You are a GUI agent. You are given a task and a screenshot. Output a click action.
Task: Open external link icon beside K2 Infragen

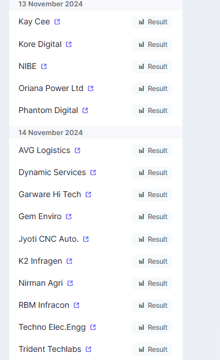[69, 261]
